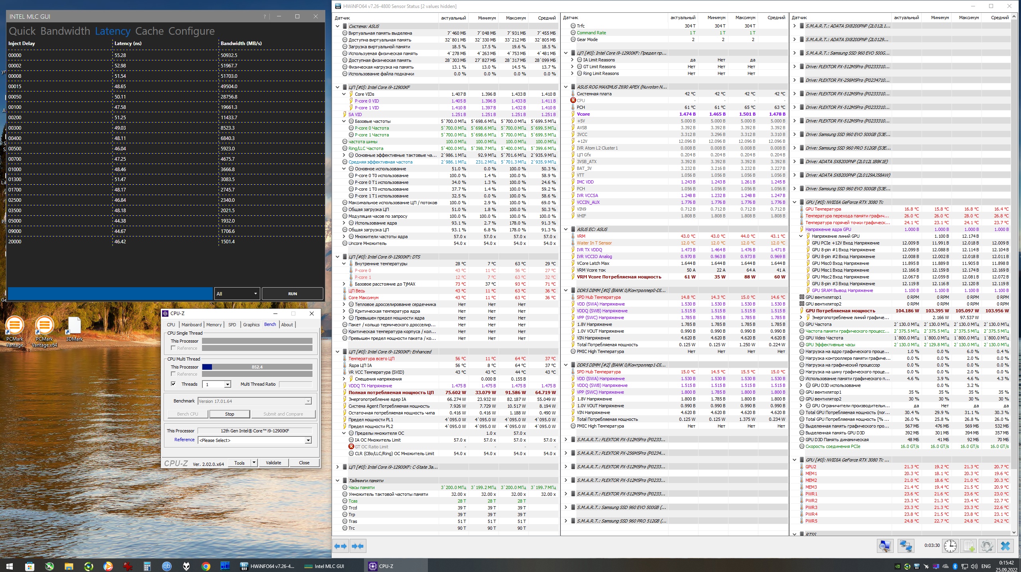Click Stop button in CPU-Z bench
Screen dimensions: 1021x572
tap(230, 414)
